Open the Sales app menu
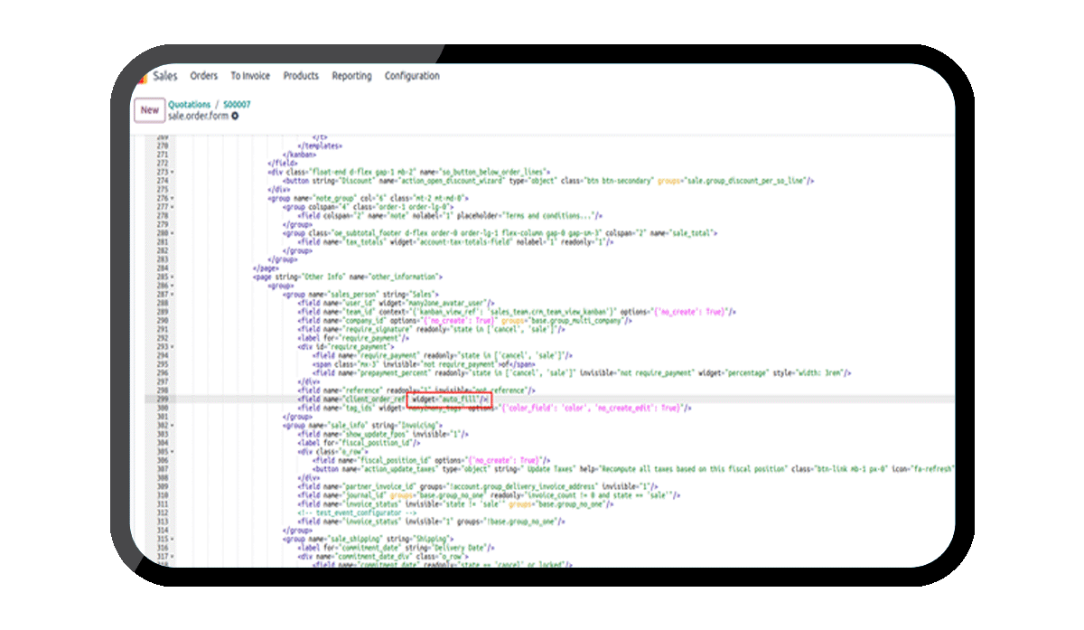 (x=165, y=76)
